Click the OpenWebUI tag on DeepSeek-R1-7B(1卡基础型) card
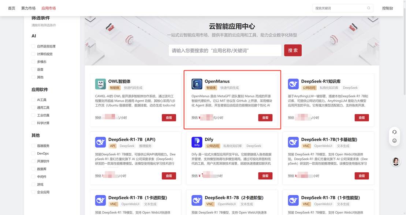 coord(323,146)
